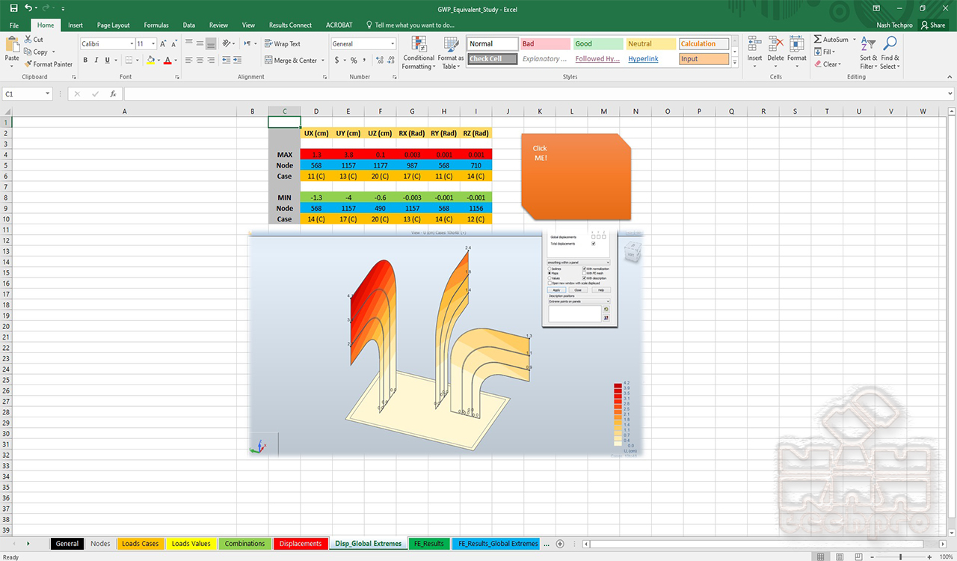
Task: Apply the Good cell style
Action: click(x=597, y=44)
